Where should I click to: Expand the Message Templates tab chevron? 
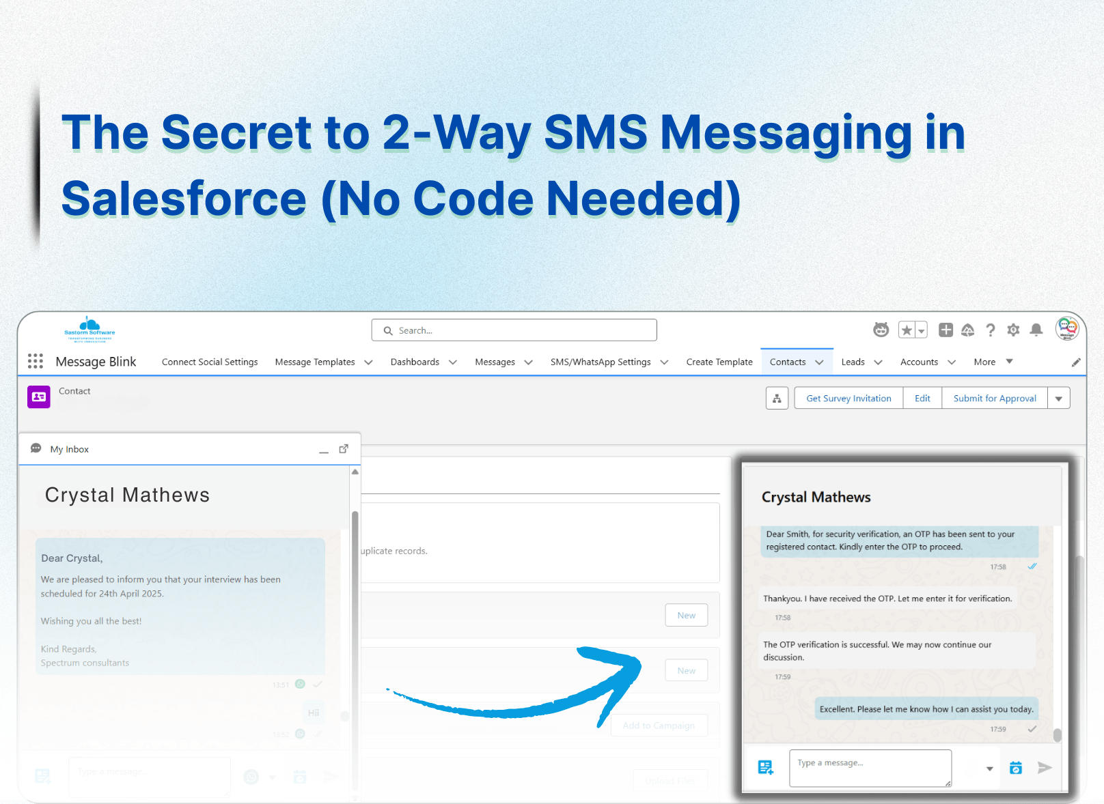pyautogui.click(x=368, y=362)
